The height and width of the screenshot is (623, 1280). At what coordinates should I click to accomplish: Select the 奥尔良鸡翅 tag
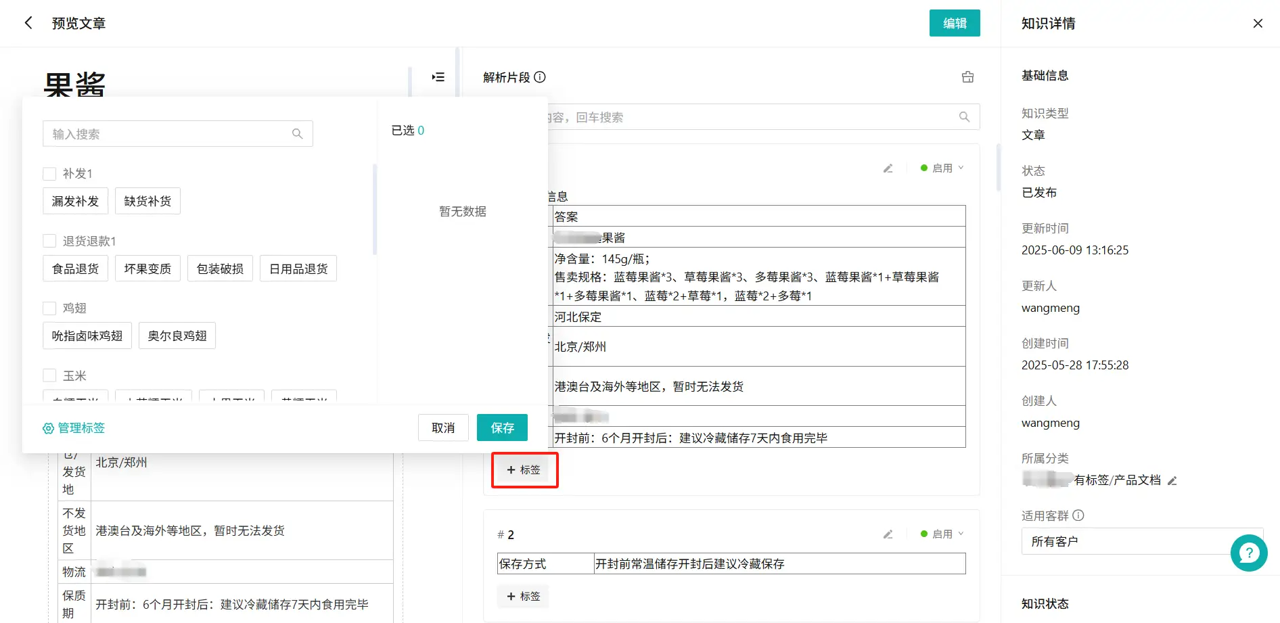pyautogui.click(x=177, y=336)
